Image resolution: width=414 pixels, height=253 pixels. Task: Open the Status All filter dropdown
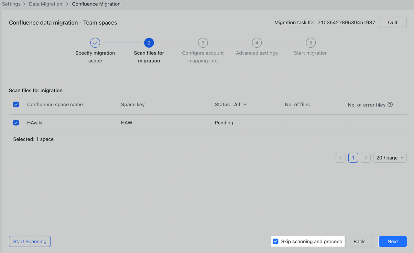click(240, 104)
